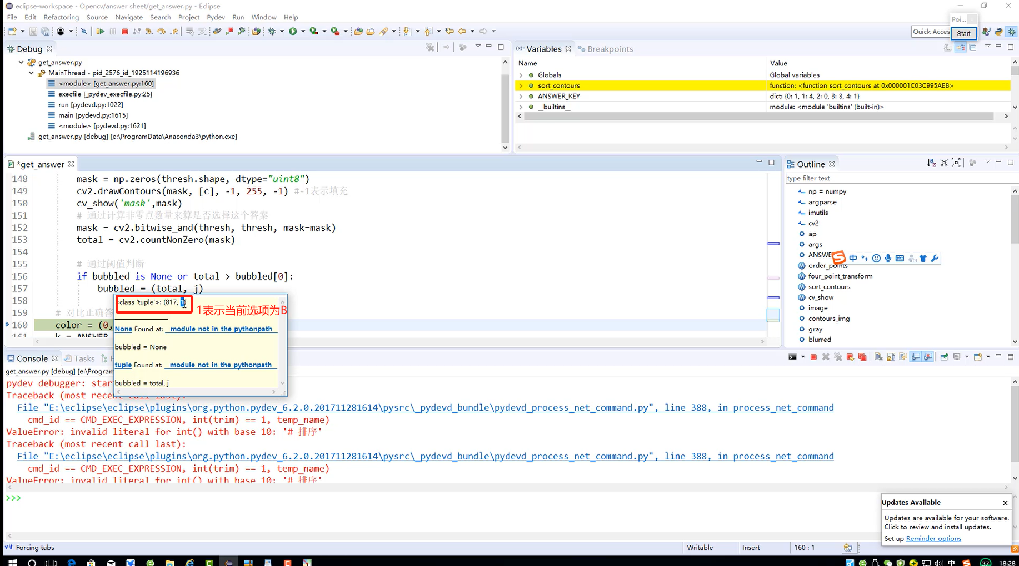Click Clear Console icon in console toolbar
The width and height of the screenshot is (1019, 566).
pyautogui.click(x=878, y=357)
